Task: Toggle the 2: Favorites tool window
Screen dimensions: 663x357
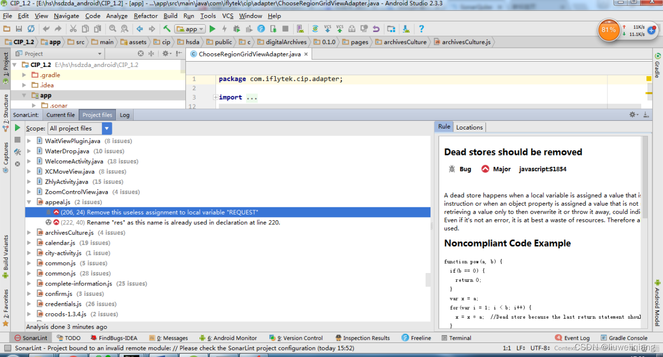Action: pos(6,308)
